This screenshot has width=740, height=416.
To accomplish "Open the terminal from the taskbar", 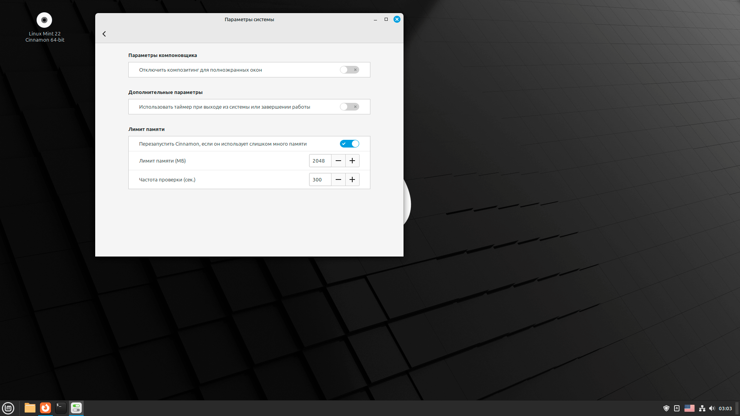I will pos(61,408).
